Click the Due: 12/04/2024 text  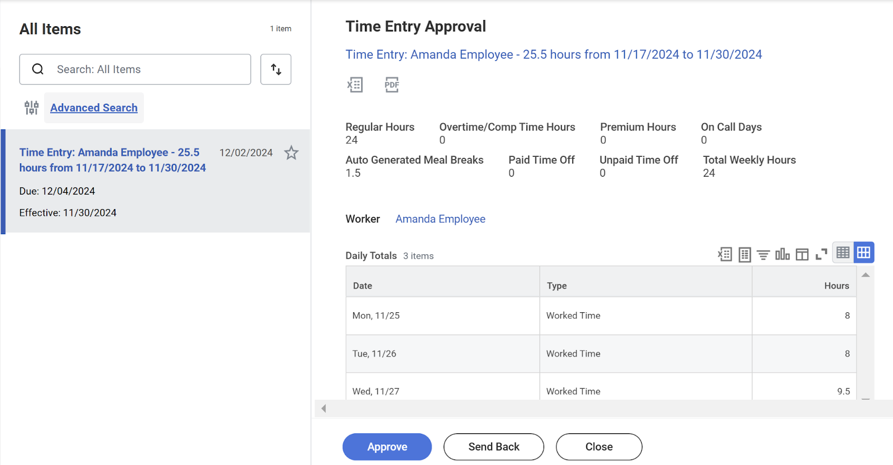point(57,191)
